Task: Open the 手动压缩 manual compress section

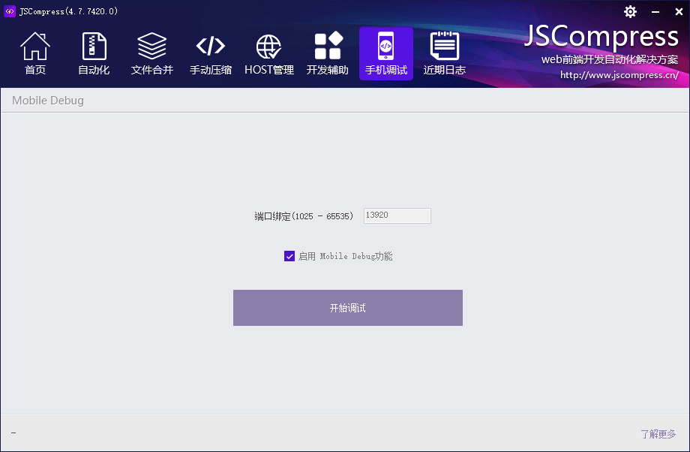Action: [x=211, y=53]
